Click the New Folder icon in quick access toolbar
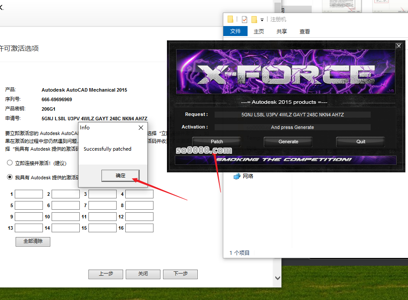The height and width of the screenshot is (300, 408). click(x=254, y=19)
